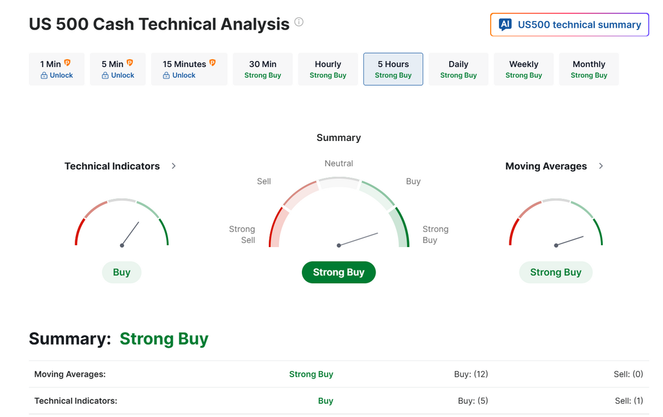The image size is (663, 417).
Task: Select the 5 Hours timeframe tab
Action: coord(393,69)
